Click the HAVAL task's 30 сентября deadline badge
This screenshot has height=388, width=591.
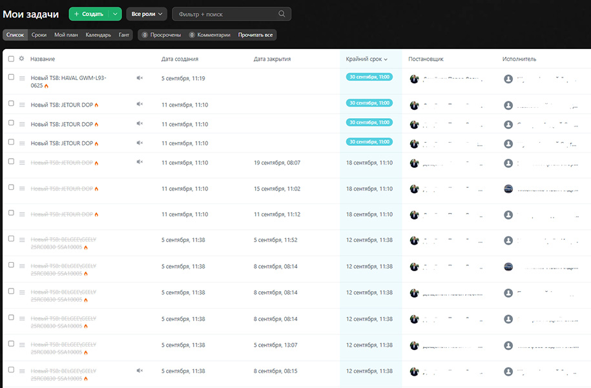tap(369, 77)
